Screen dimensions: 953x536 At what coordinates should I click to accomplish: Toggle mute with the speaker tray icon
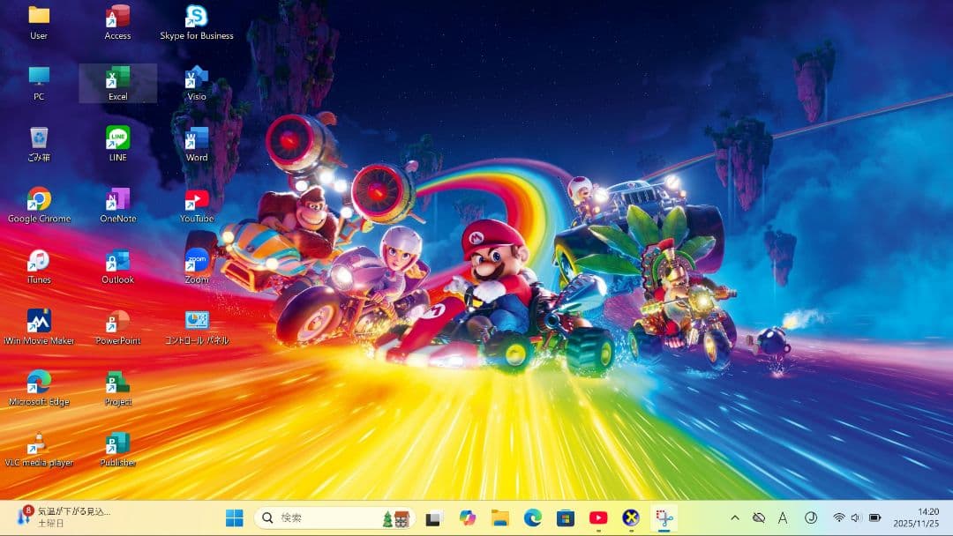[856, 517]
